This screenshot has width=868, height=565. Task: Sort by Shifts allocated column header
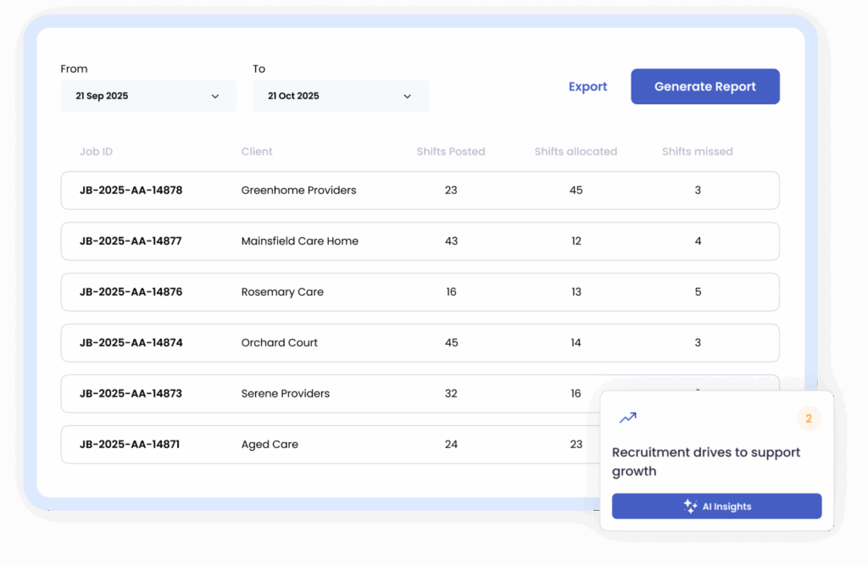(x=576, y=152)
